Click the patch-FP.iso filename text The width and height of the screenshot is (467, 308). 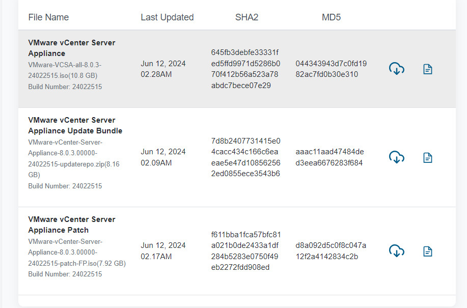[77, 253]
